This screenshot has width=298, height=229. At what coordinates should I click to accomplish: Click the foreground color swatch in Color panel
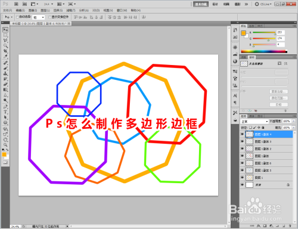[x=243, y=33]
